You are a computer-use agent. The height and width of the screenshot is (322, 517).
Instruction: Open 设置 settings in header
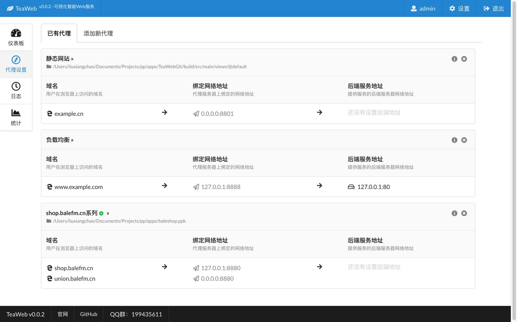click(459, 9)
